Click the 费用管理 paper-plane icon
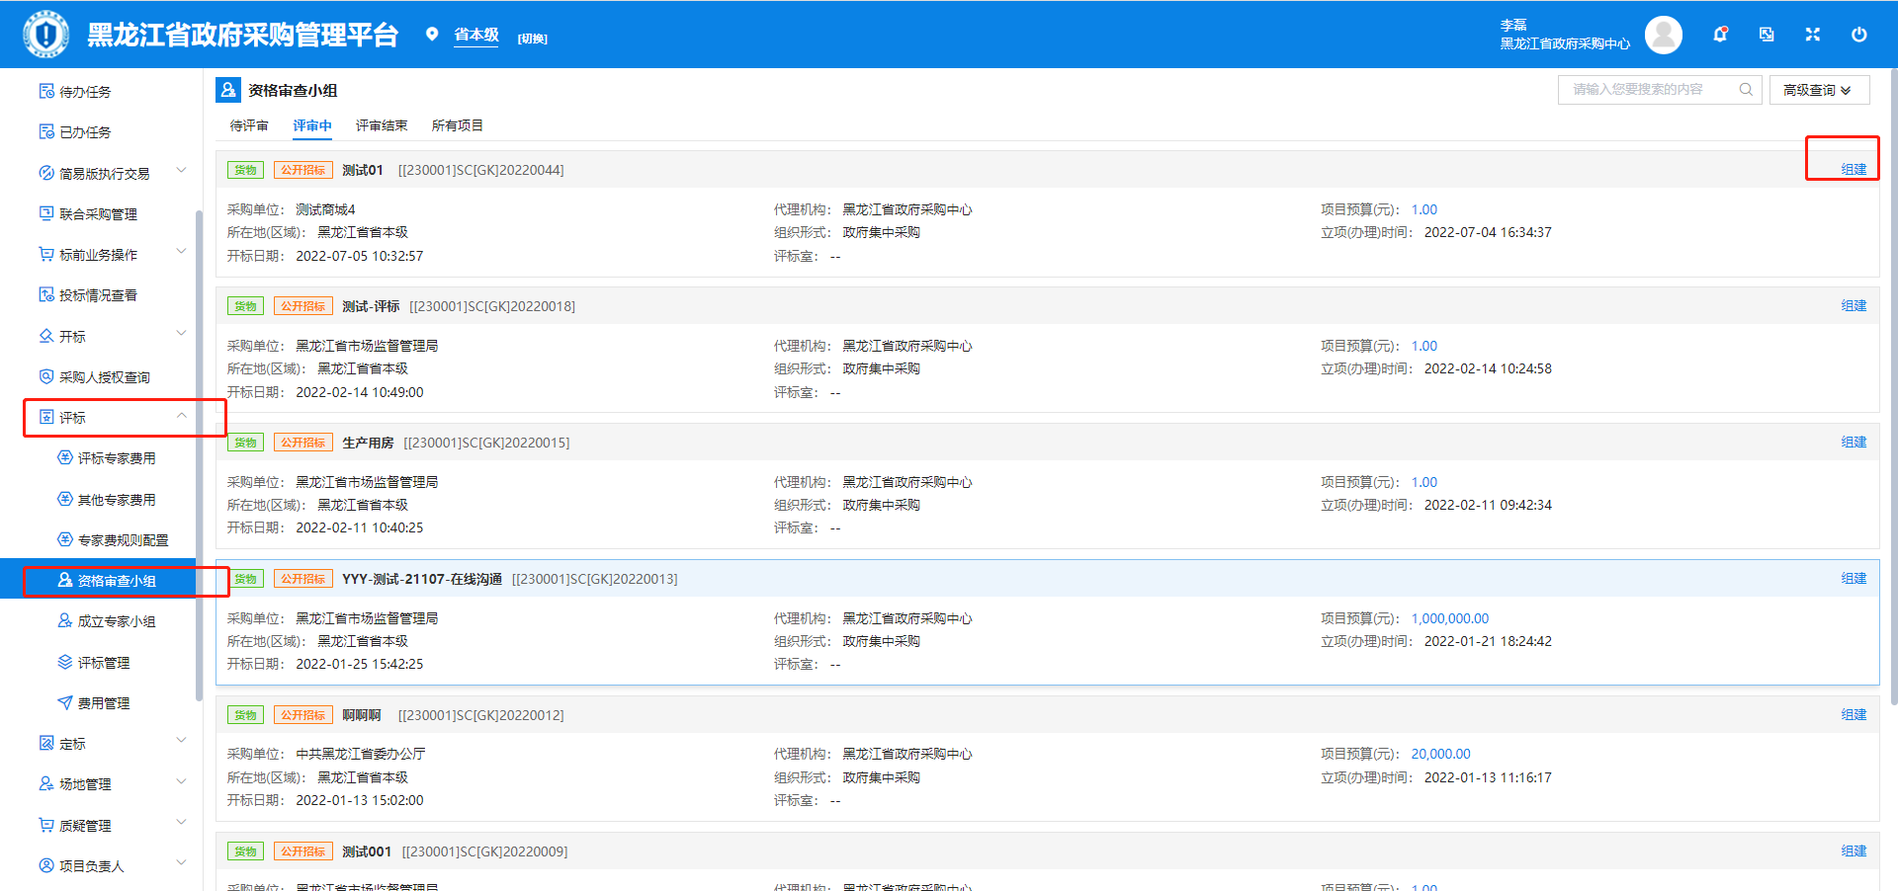Viewport: 1898px width, 891px height. coord(65,702)
